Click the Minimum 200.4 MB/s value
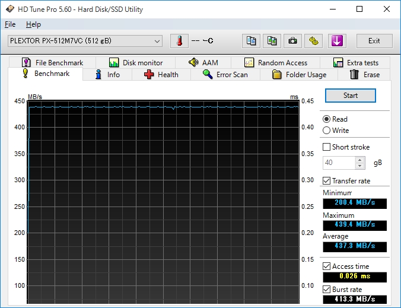Image resolution: width=401 pixels, height=308 pixels. coord(355,203)
